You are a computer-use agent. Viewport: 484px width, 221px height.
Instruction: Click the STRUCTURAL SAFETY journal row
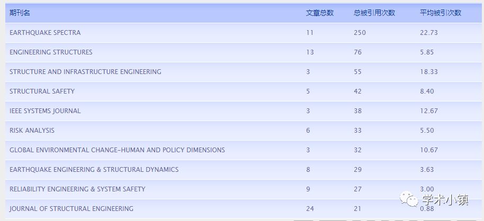(x=42, y=91)
